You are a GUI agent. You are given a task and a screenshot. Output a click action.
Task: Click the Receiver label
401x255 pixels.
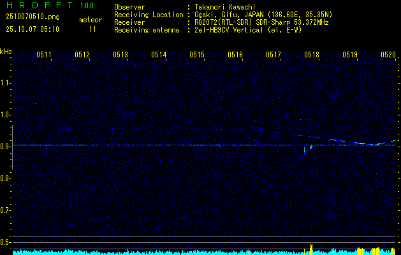129,22
